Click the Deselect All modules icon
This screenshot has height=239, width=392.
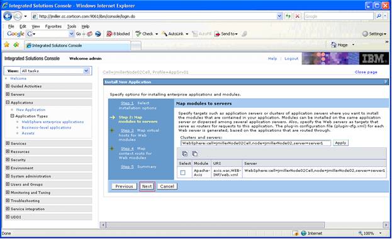tap(194, 154)
